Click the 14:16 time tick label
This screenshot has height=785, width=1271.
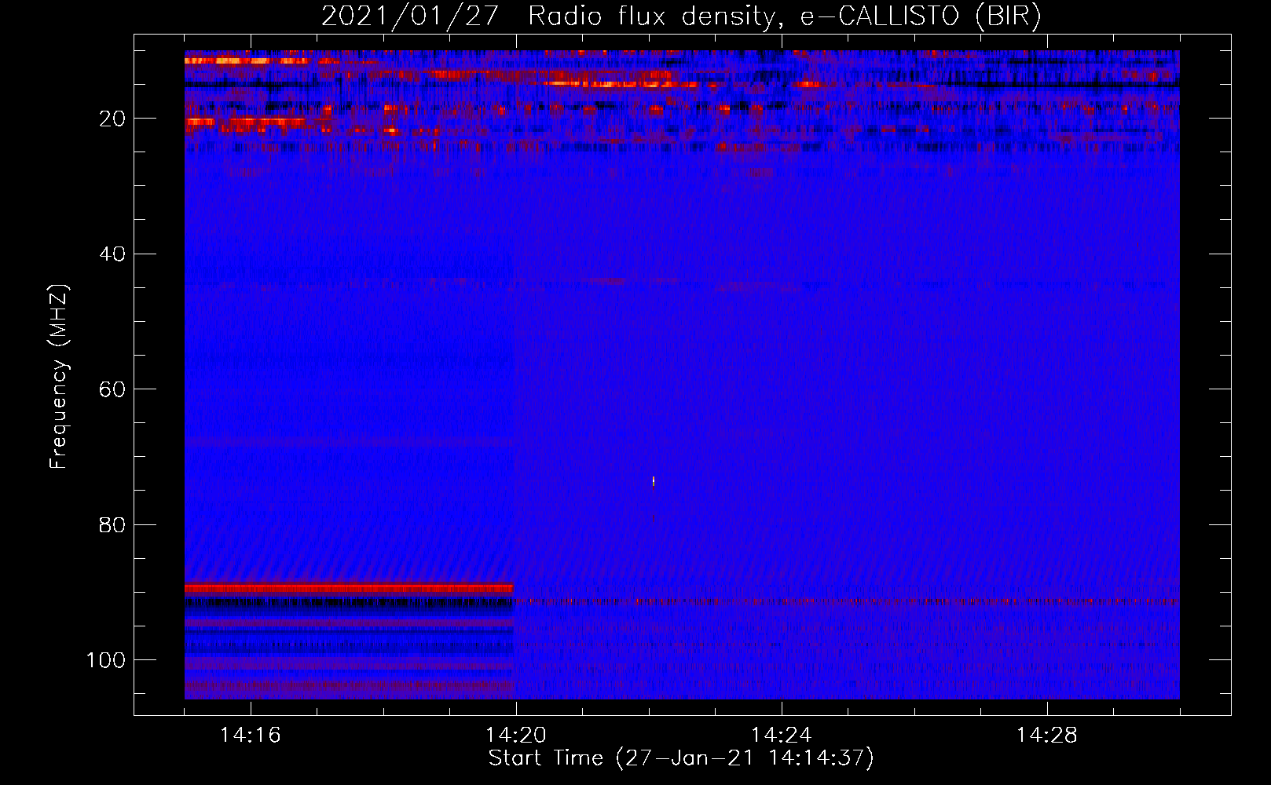point(251,736)
